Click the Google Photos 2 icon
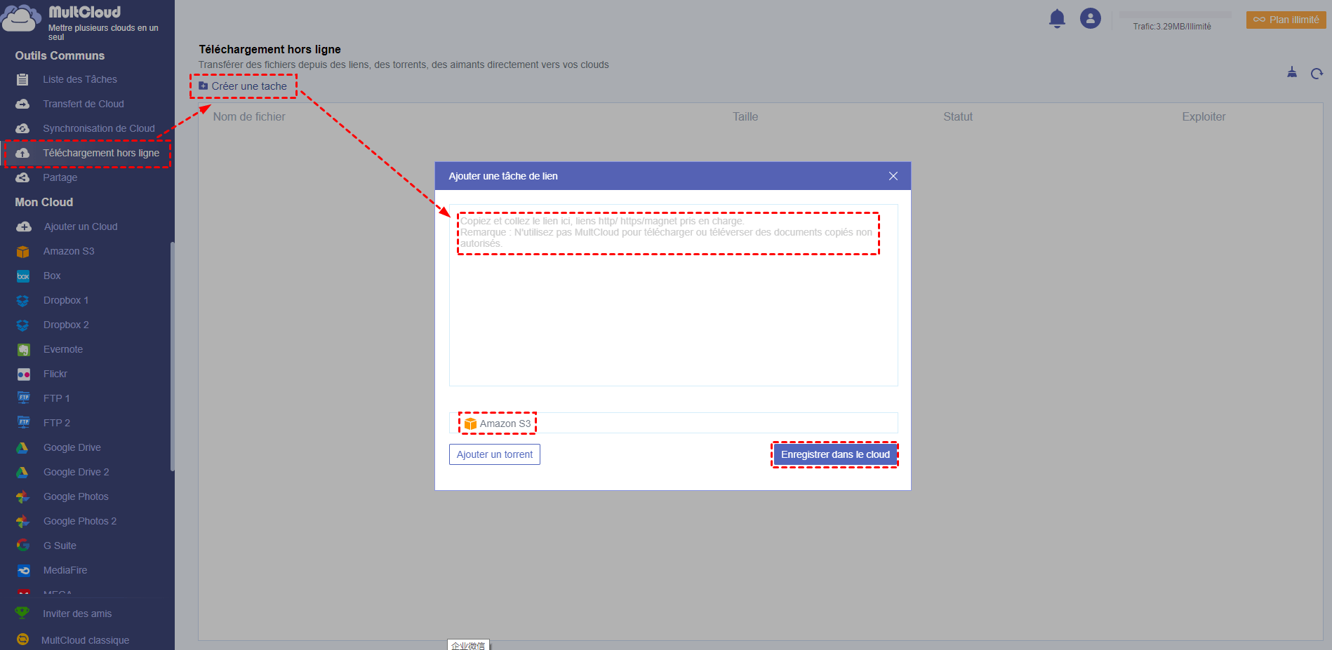 click(23, 521)
